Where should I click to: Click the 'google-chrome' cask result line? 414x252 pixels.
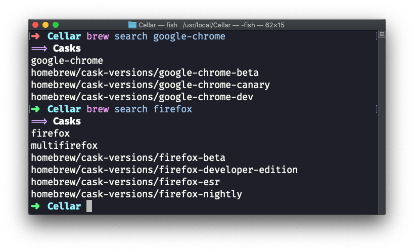[x=67, y=61]
